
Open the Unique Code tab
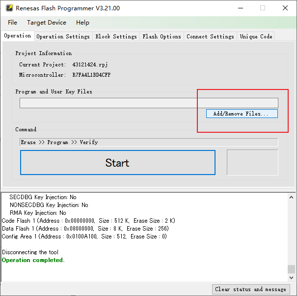pyautogui.click(x=256, y=36)
